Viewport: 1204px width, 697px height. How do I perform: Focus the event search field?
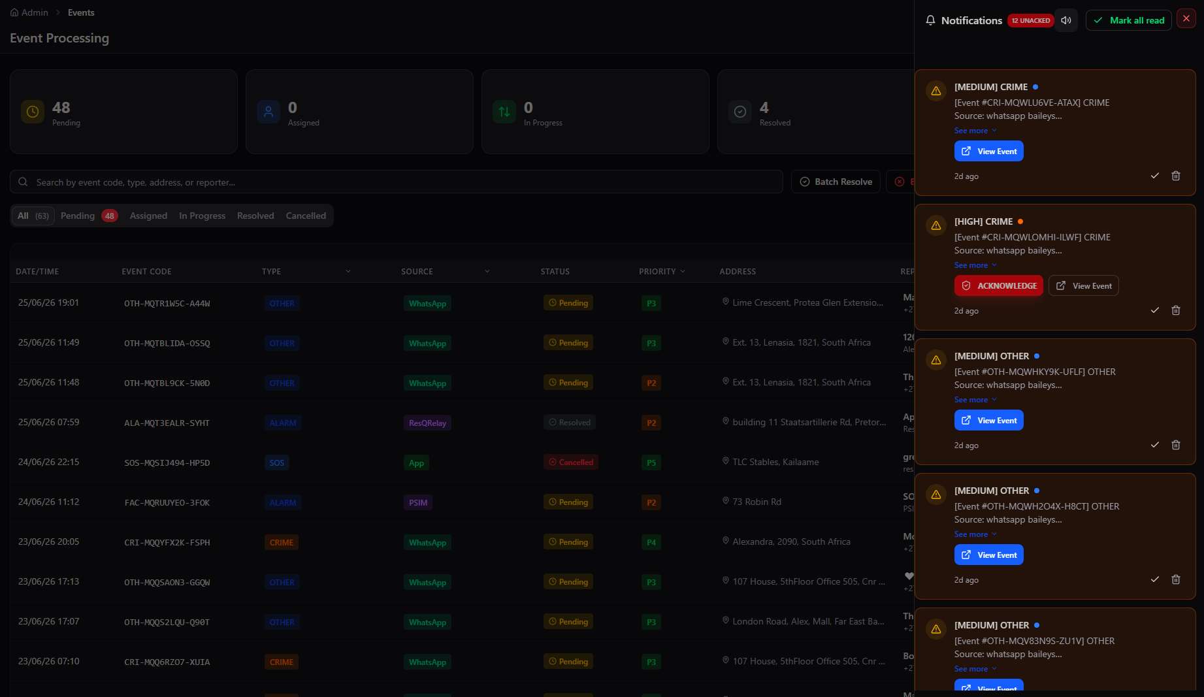[396, 182]
